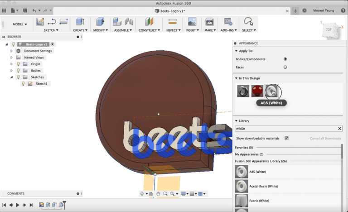The width and height of the screenshot is (348, 212).
Task: Click the Joint icon in Assemble
Action: click(x=129, y=22)
